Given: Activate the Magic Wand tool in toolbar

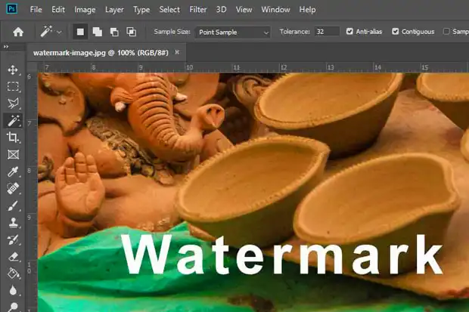Looking at the screenshot, I should pyautogui.click(x=13, y=121).
